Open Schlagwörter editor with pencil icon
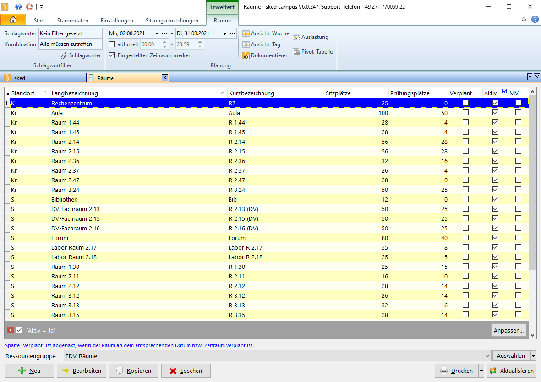Viewport: 541px width, 382px height. tap(81, 55)
